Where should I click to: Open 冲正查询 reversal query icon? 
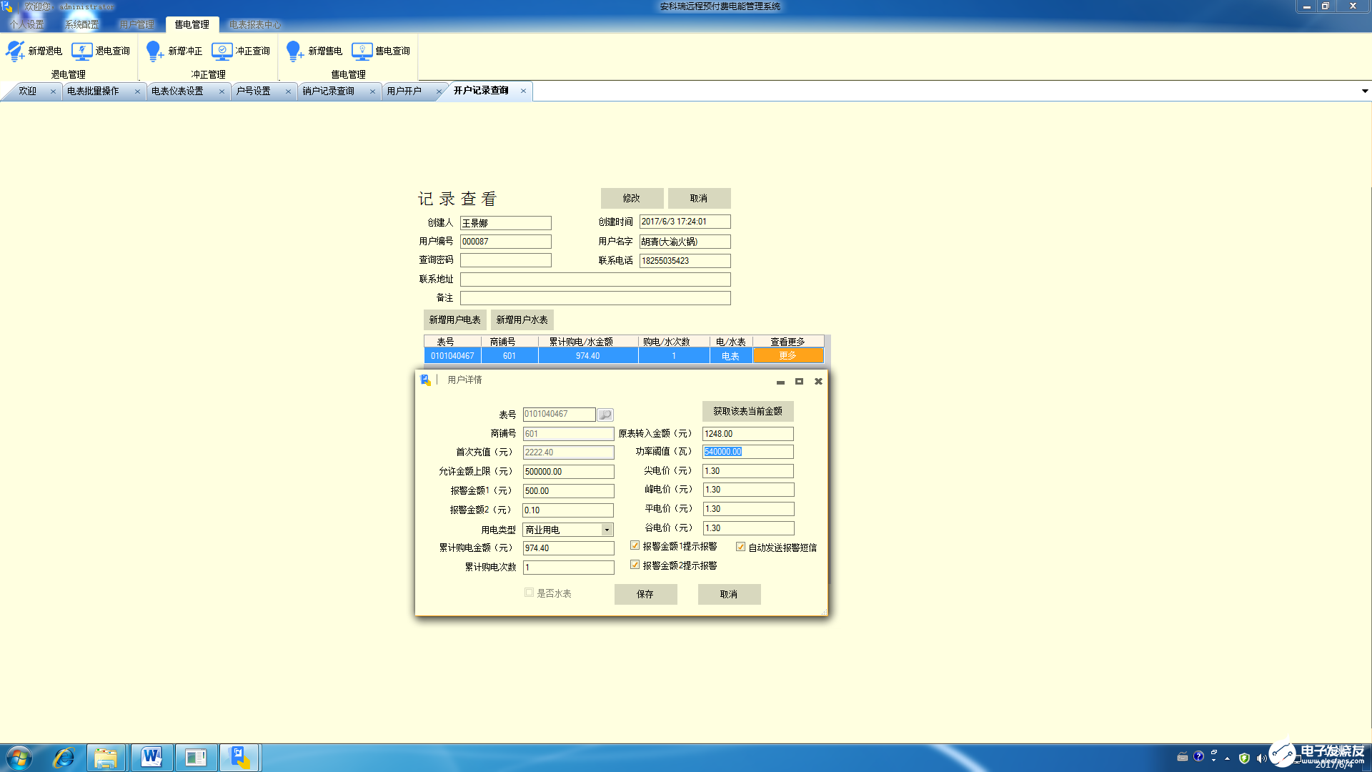(x=222, y=51)
